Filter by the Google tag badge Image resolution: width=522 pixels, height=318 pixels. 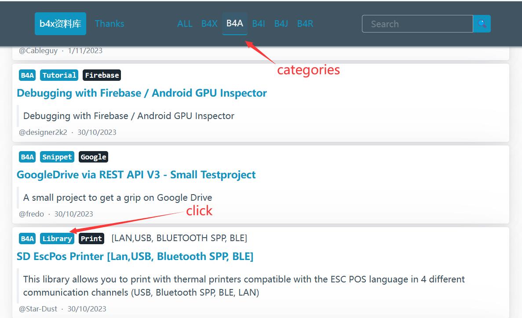[93, 157]
